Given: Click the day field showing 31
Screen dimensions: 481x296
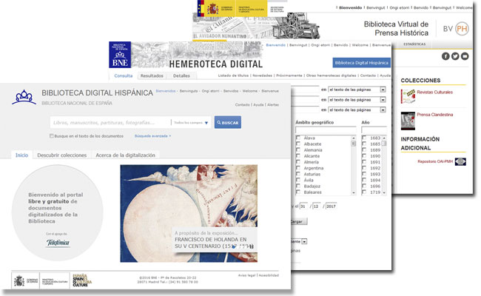Looking at the screenshot, I should (303, 206).
